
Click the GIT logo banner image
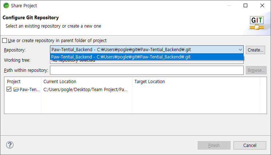coord(257,23)
